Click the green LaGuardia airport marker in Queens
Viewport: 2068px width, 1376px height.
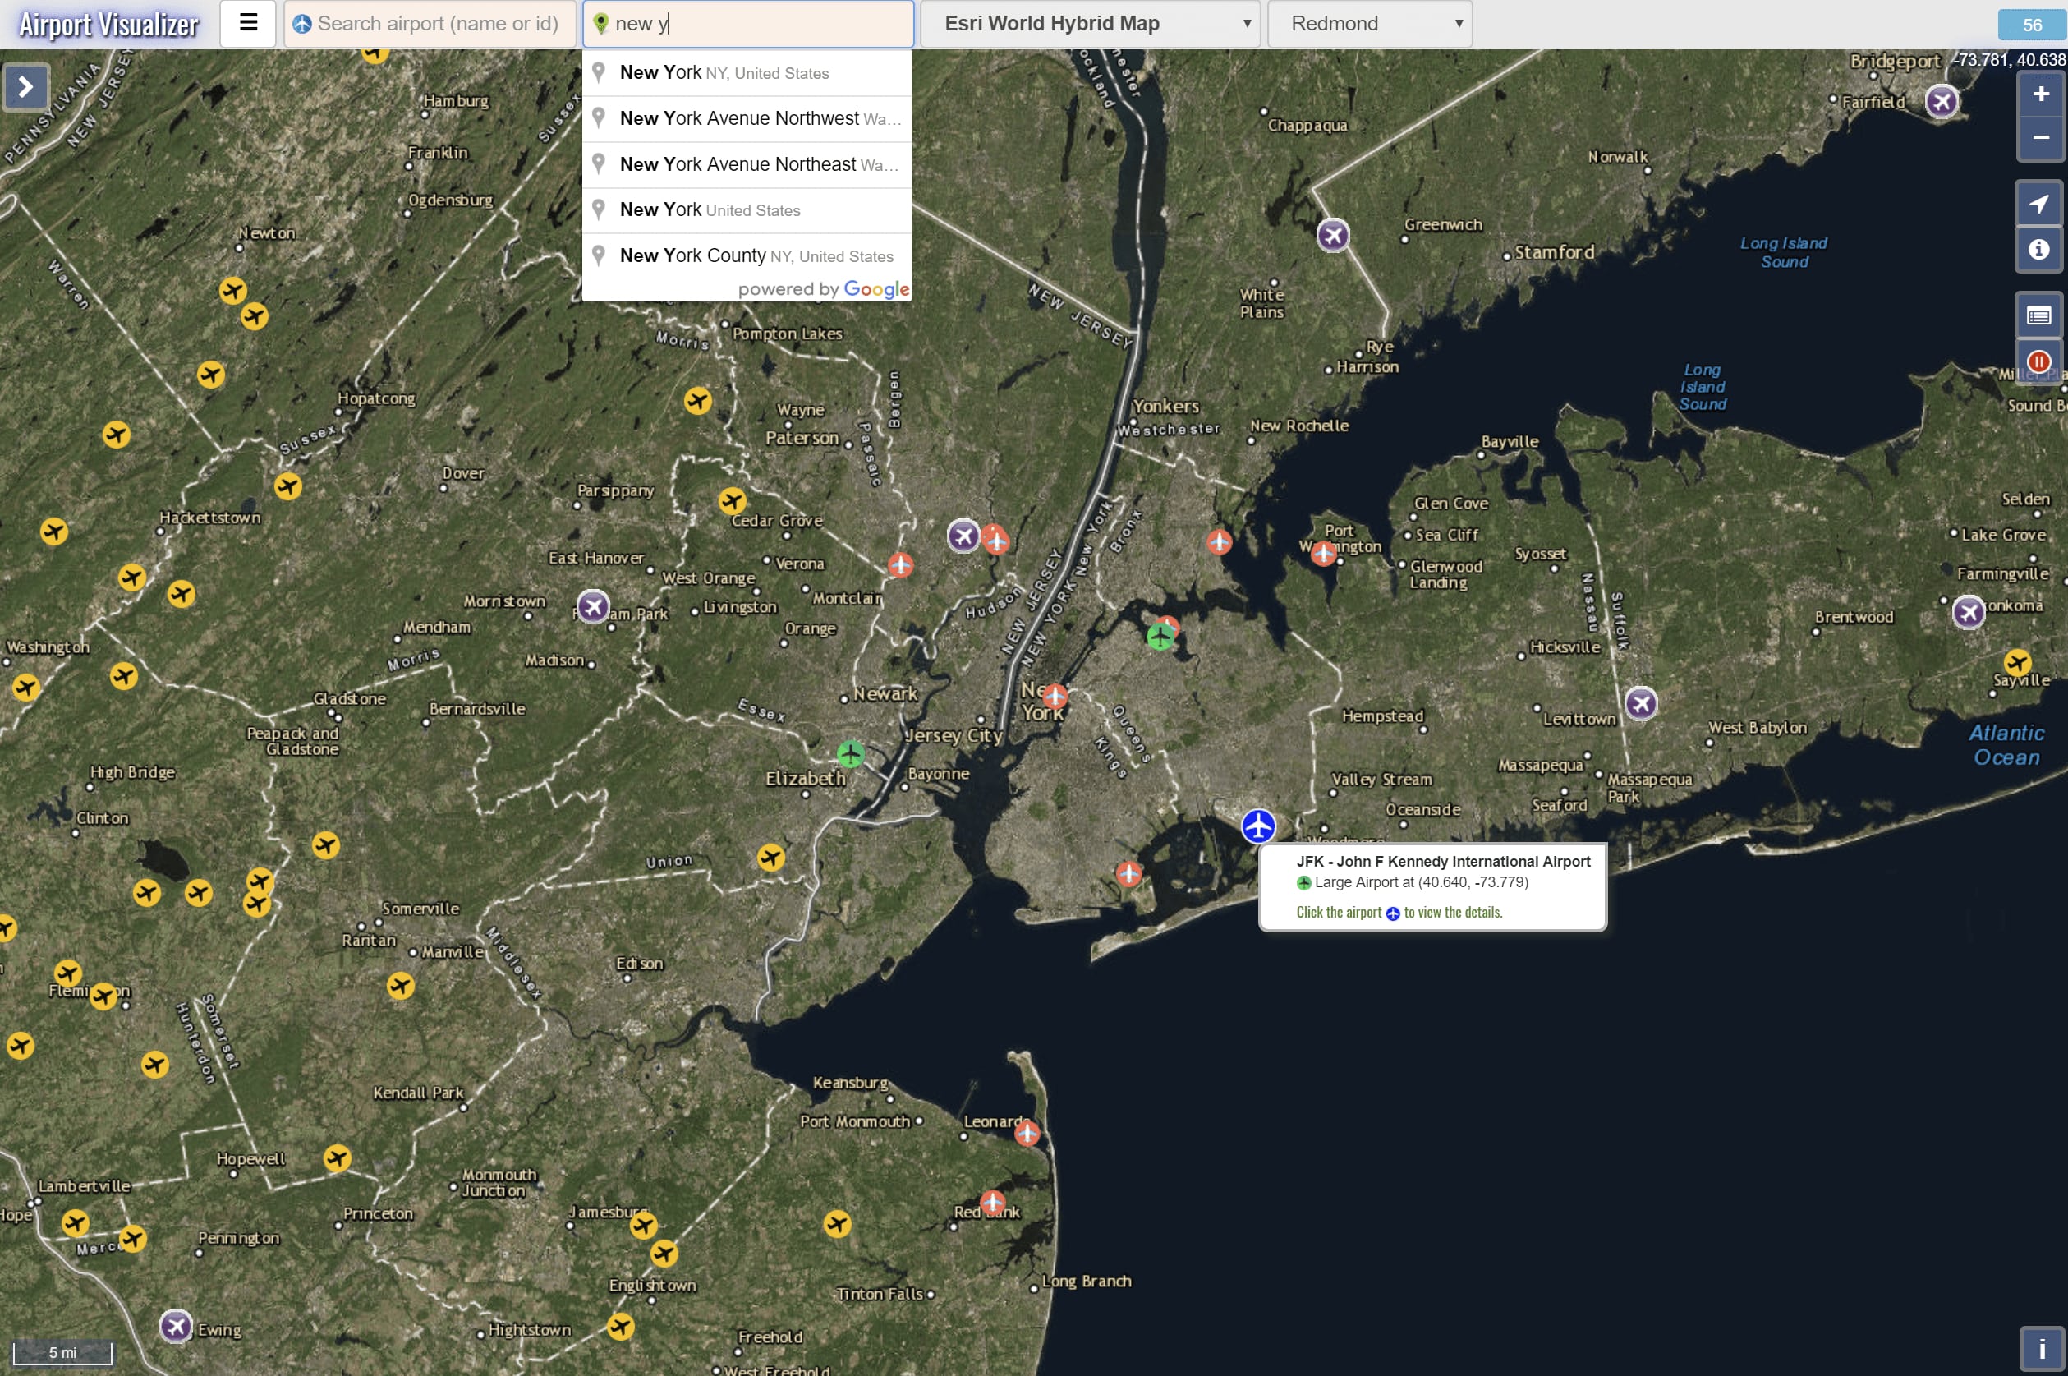click(1160, 636)
